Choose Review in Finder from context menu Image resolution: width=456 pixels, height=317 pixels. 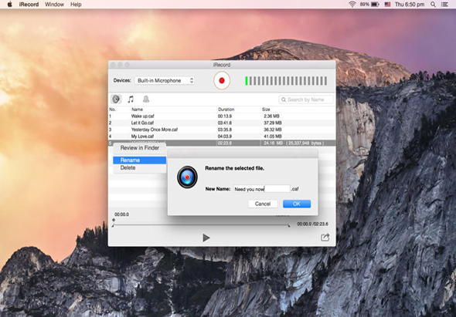(x=140, y=148)
